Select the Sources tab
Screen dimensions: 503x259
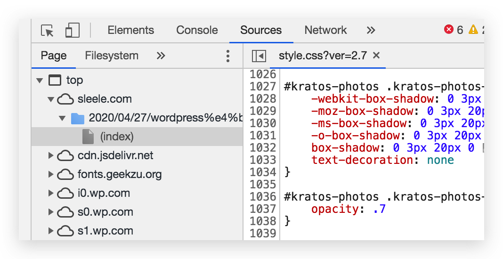click(x=261, y=30)
